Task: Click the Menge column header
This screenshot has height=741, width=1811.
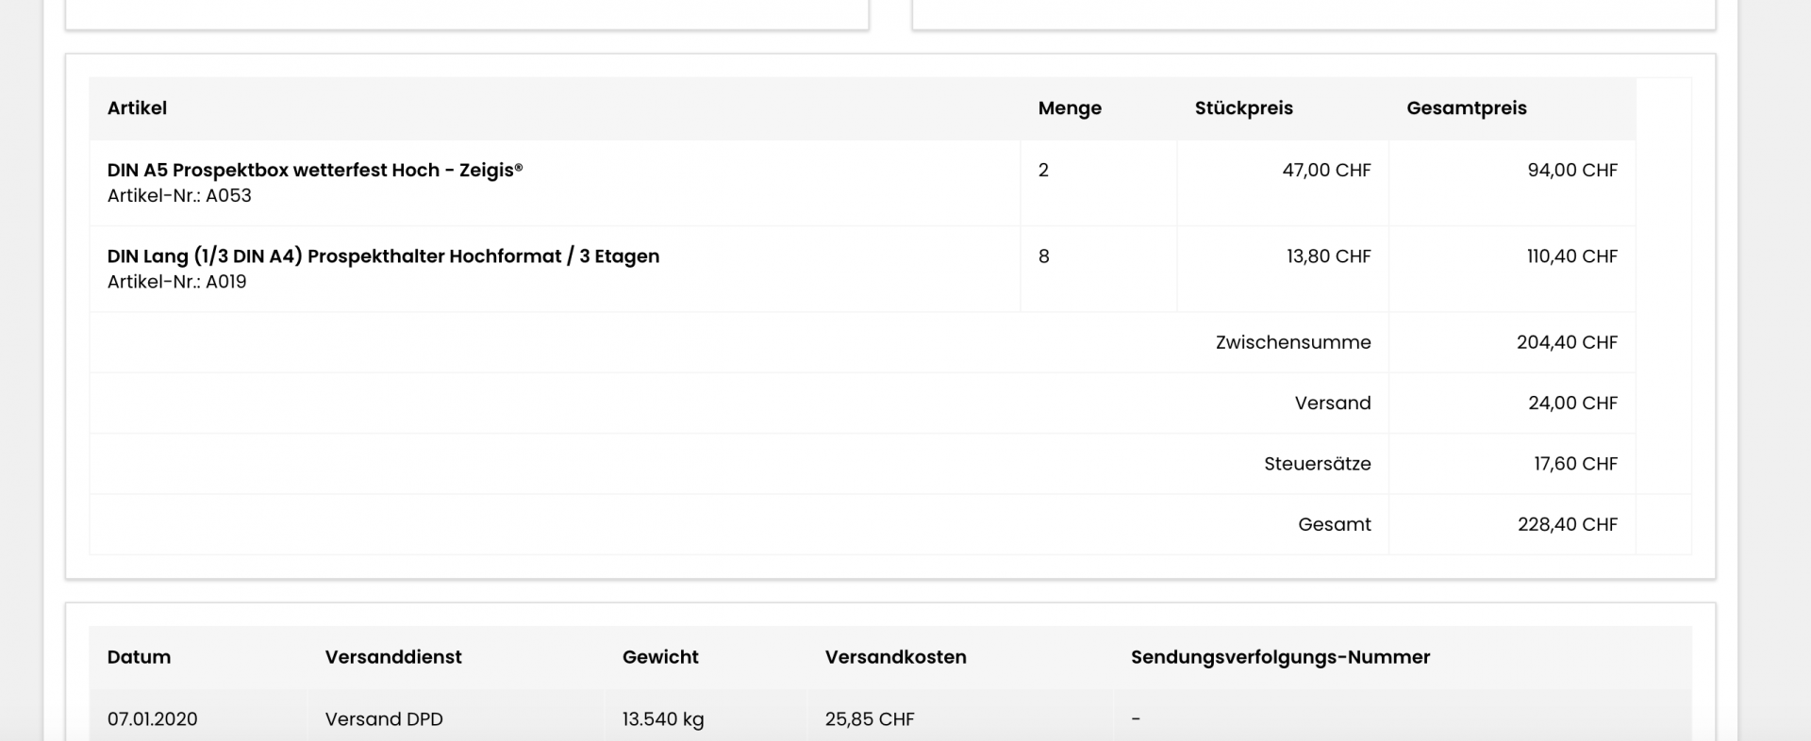Action: point(1070,108)
